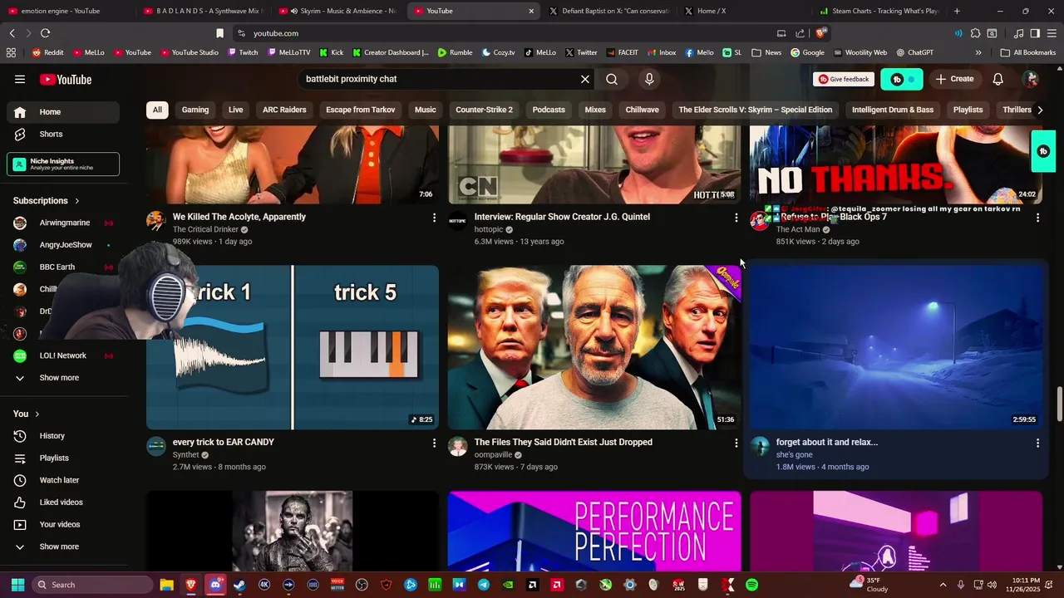1064x598 pixels.
Task: Open Niche Insights in the sidebar
Action: (x=63, y=164)
